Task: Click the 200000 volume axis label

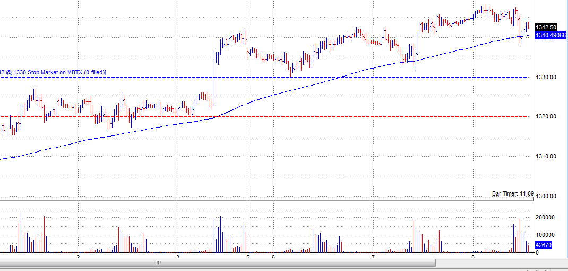Action: tap(545, 218)
